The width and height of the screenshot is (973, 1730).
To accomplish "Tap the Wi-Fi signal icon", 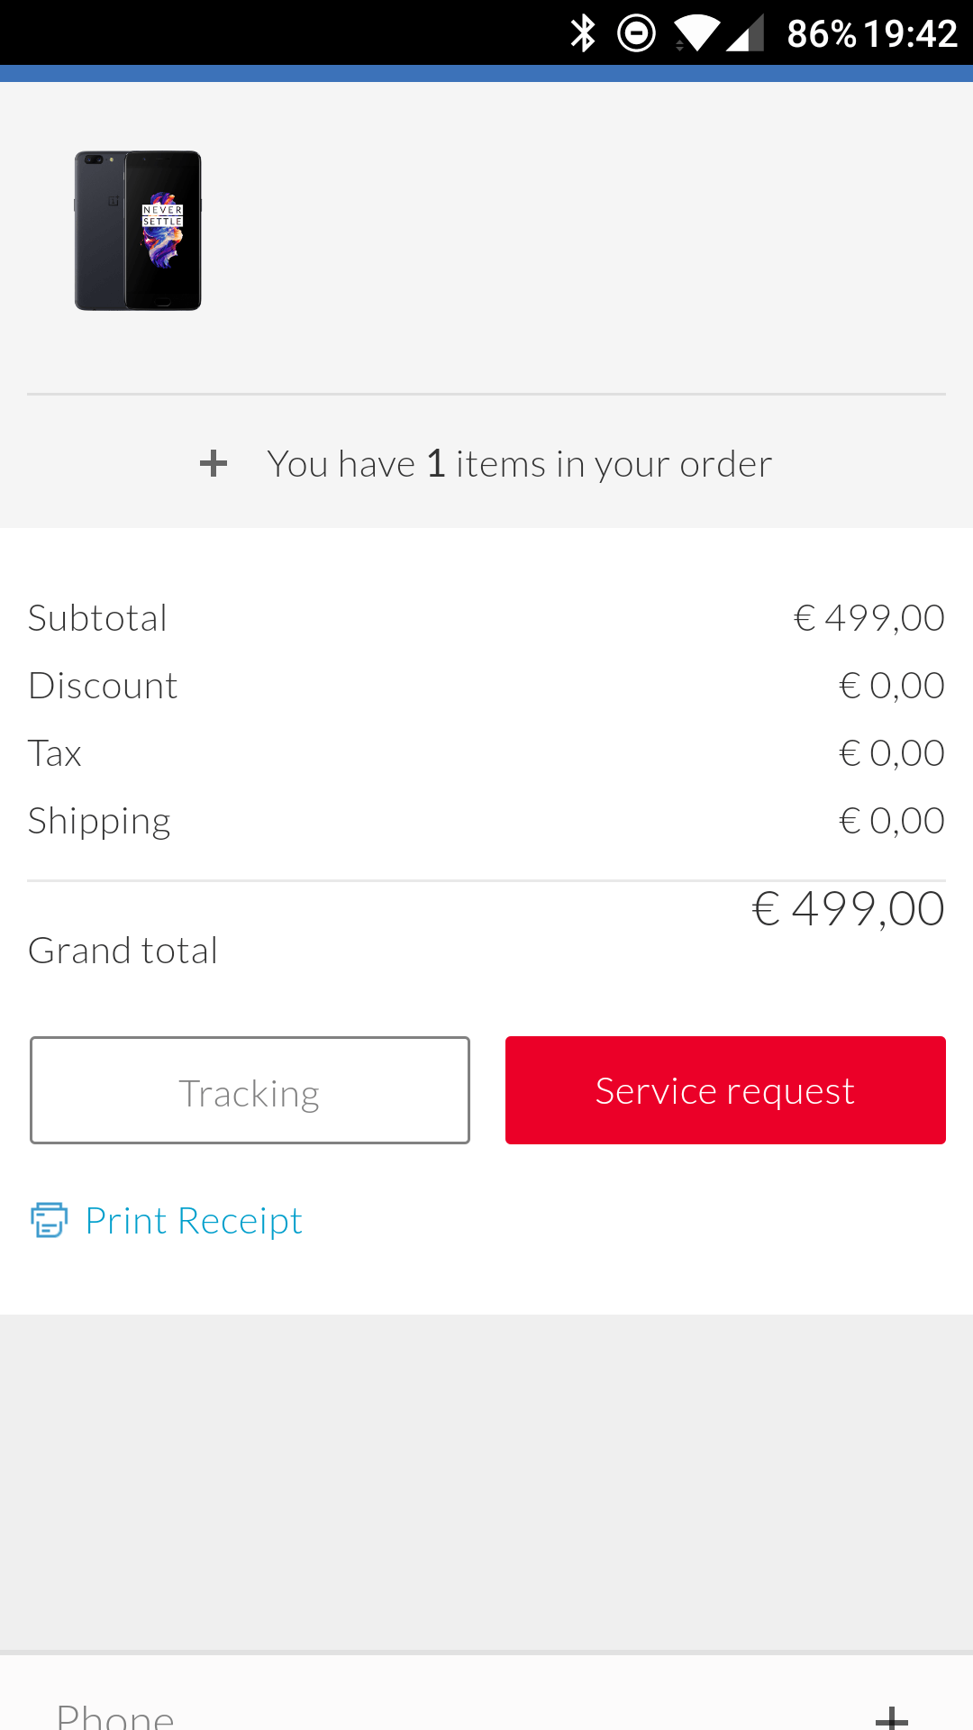I will click(x=696, y=33).
